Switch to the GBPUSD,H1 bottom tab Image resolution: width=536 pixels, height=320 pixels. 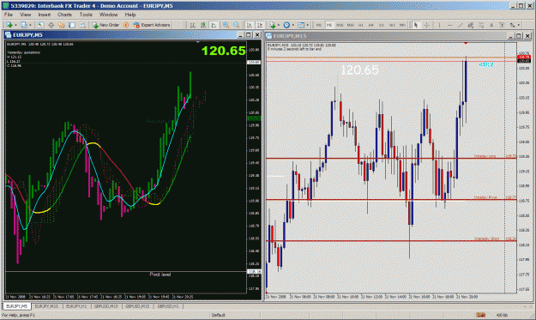(168, 306)
